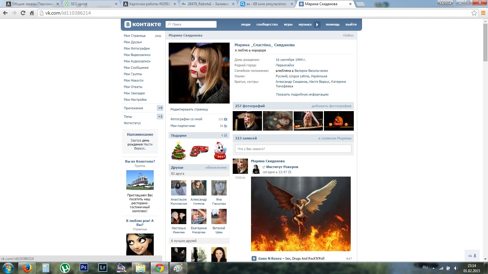This screenshot has height=274, width=488.
Task: Open Мои Аудиозаписи in the sidebar
Action: tap(137, 61)
